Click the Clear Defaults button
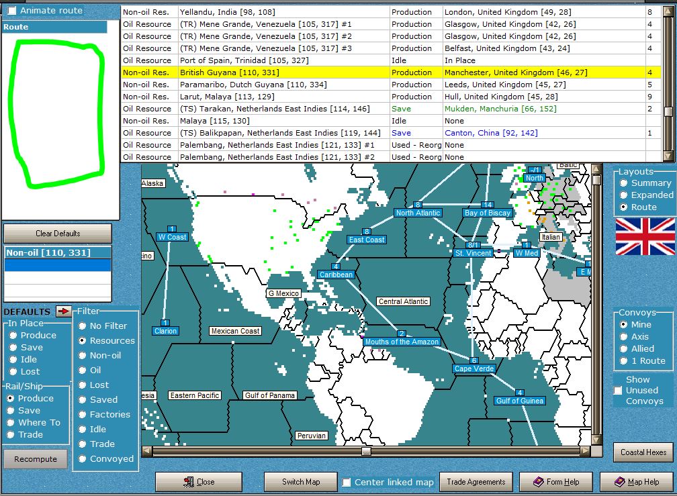 [58, 234]
